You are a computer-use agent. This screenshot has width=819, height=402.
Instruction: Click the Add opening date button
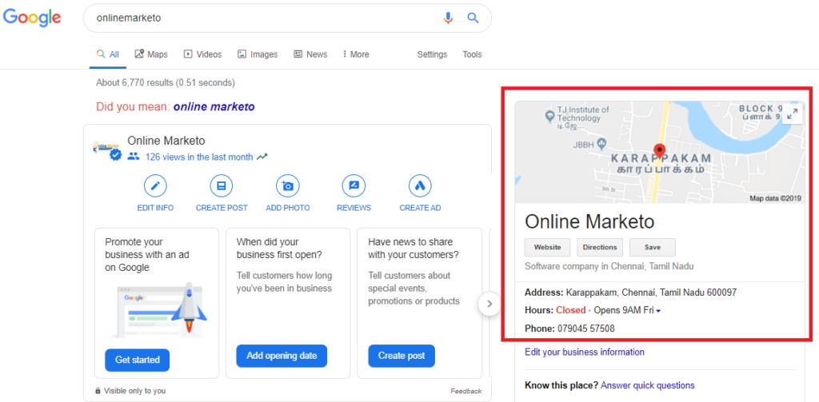tap(282, 356)
